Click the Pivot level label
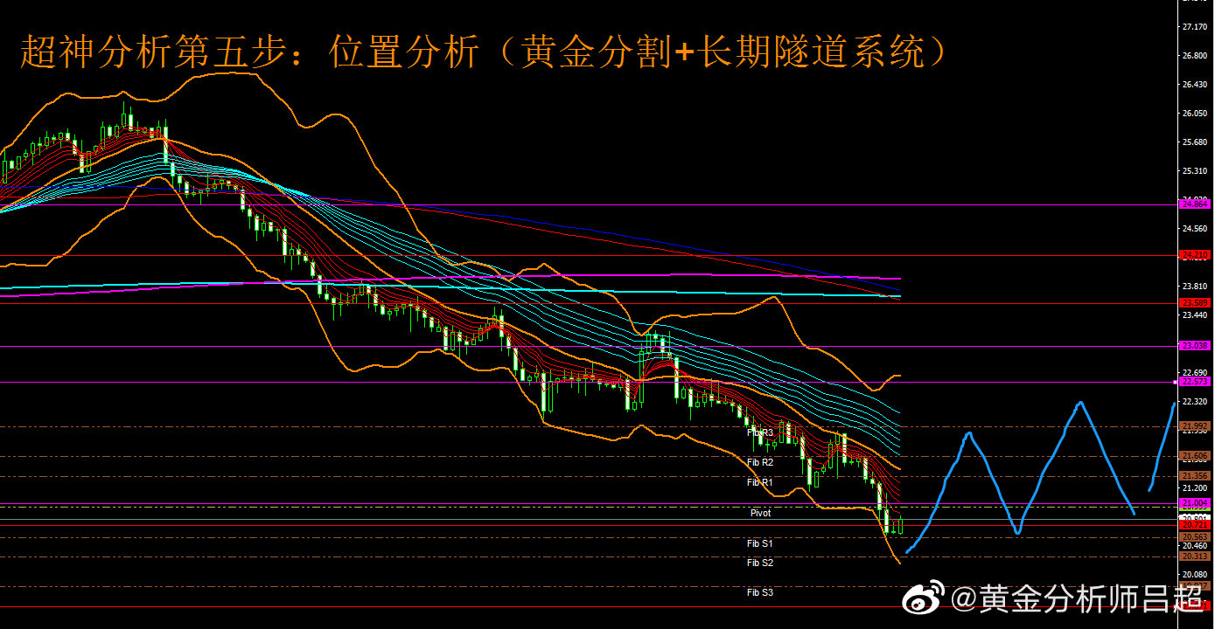Image resolution: width=1215 pixels, height=629 pixels. click(760, 514)
